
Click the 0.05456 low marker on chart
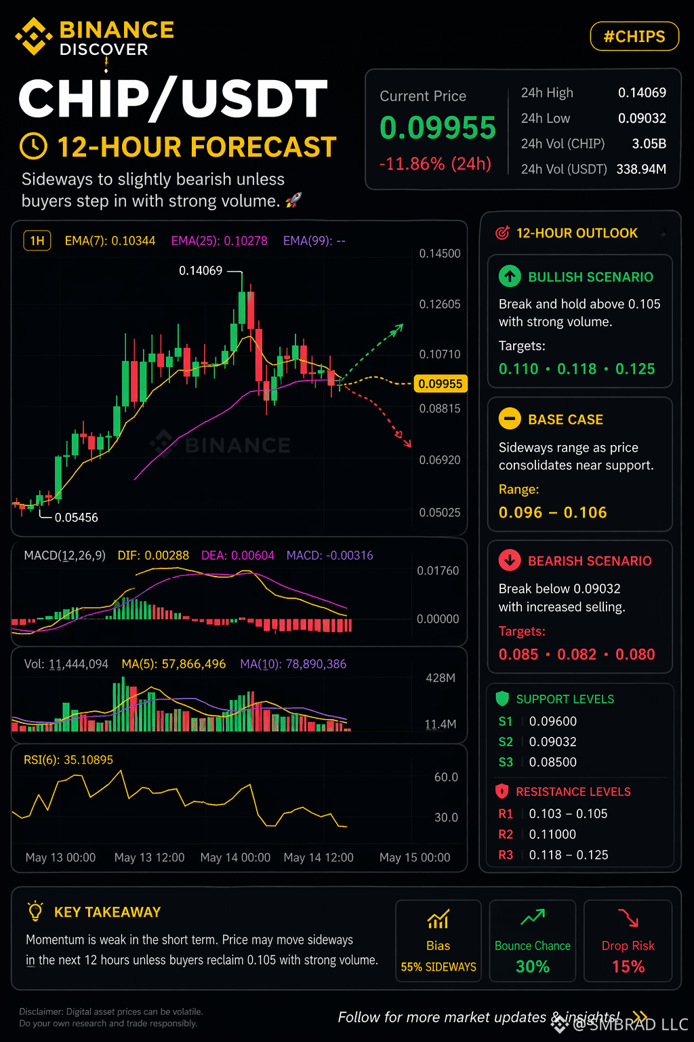77,518
